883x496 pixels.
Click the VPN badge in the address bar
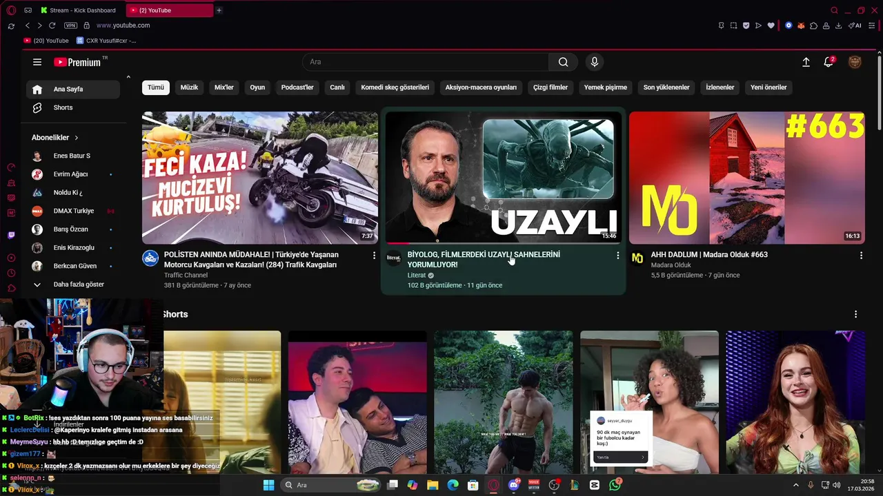(70, 25)
